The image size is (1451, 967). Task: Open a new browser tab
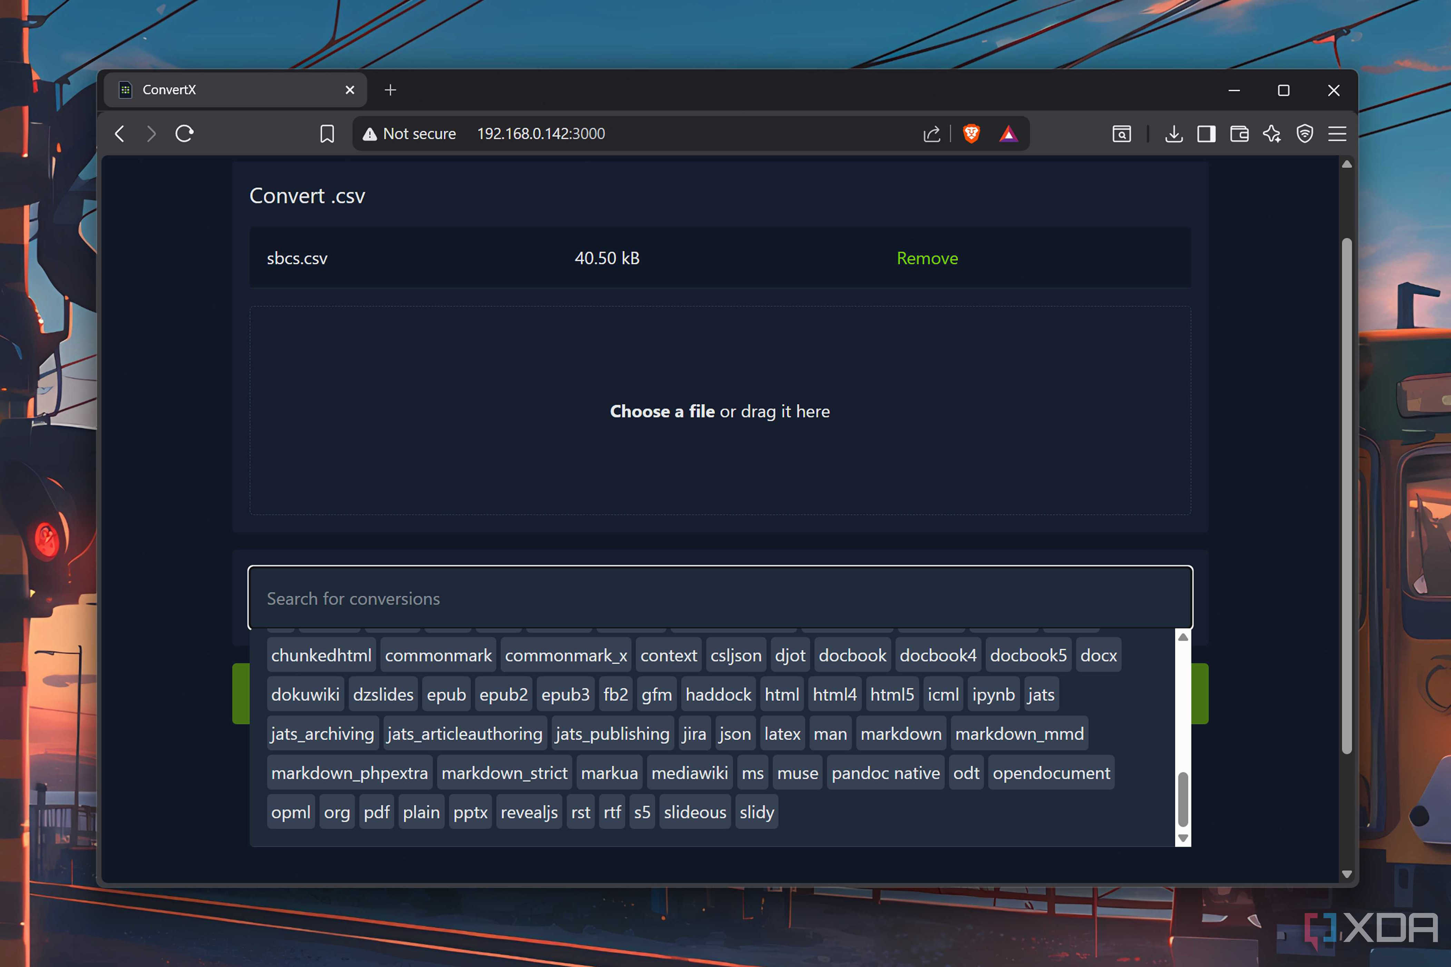click(x=390, y=90)
